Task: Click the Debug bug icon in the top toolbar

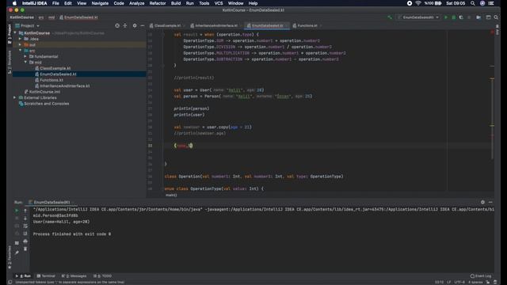Action: tap(454, 17)
